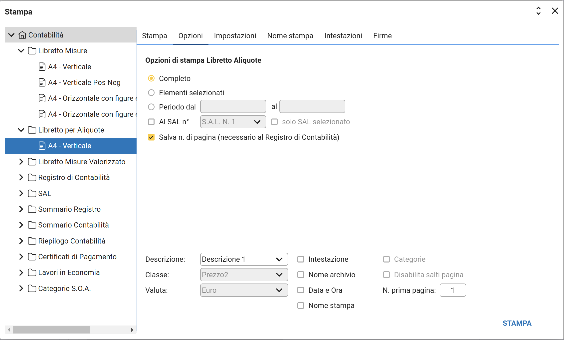Switch to the Impostazioni tab

235,36
